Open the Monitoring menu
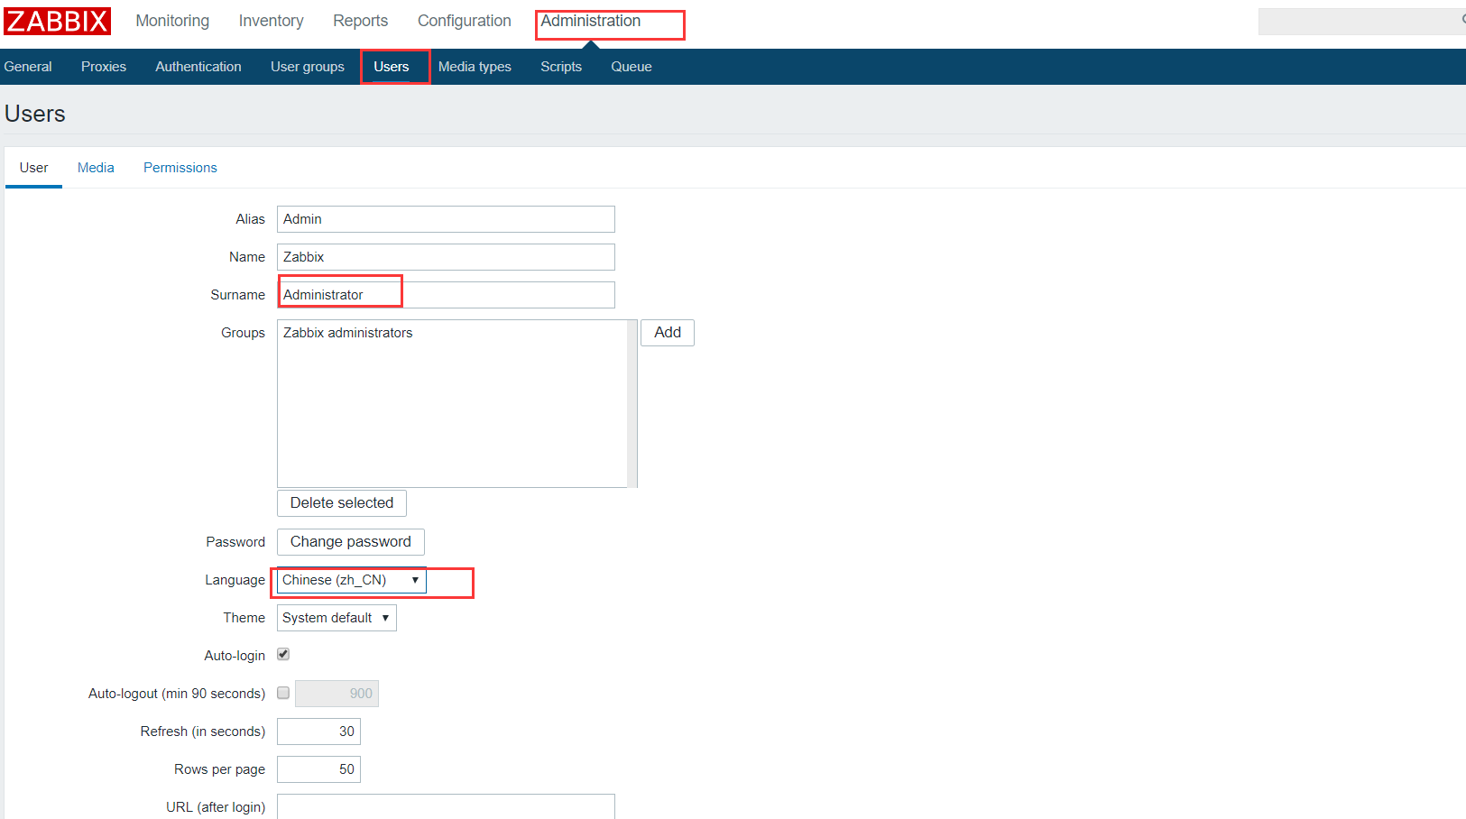Screen dimensions: 1466x819 (x=172, y=21)
